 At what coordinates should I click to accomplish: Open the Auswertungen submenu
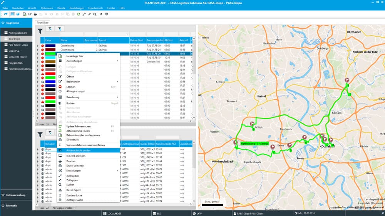tap(89, 61)
